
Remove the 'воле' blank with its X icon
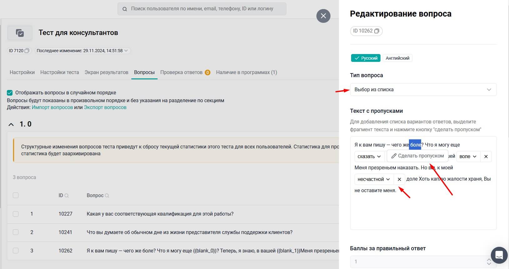pos(486,157)
